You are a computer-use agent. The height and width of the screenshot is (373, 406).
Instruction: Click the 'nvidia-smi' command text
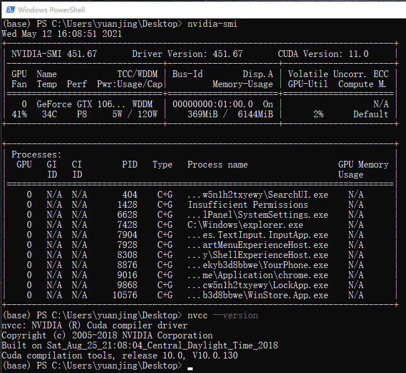[x=212, y=24]
